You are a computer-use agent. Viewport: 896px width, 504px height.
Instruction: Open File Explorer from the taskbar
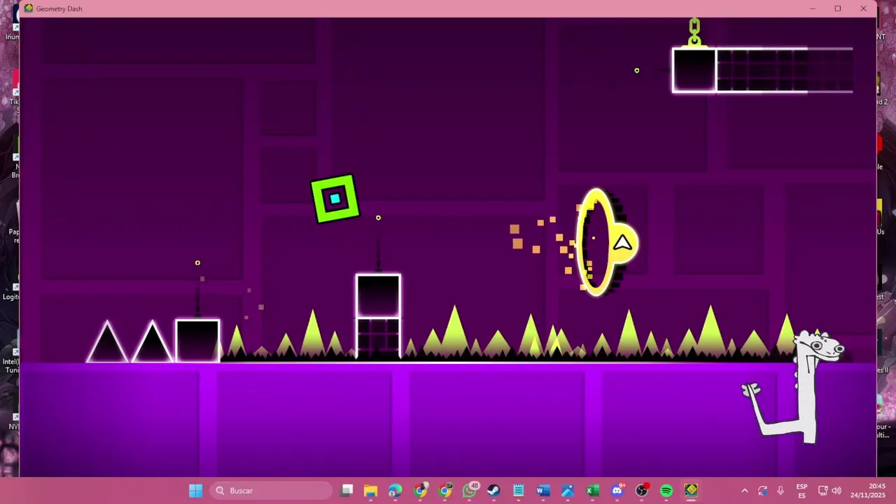coord(371,491)
